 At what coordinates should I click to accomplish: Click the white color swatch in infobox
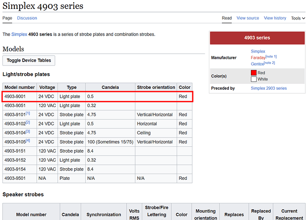click(x=254, y=79)
